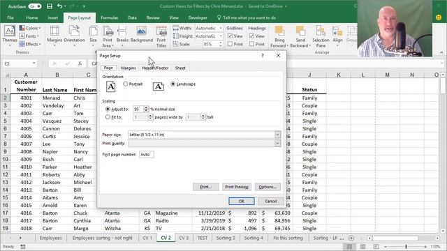Viewport: 447px width, 251px height.
Task: Click the OK button in Page Setup
Action: coord(242,201)
